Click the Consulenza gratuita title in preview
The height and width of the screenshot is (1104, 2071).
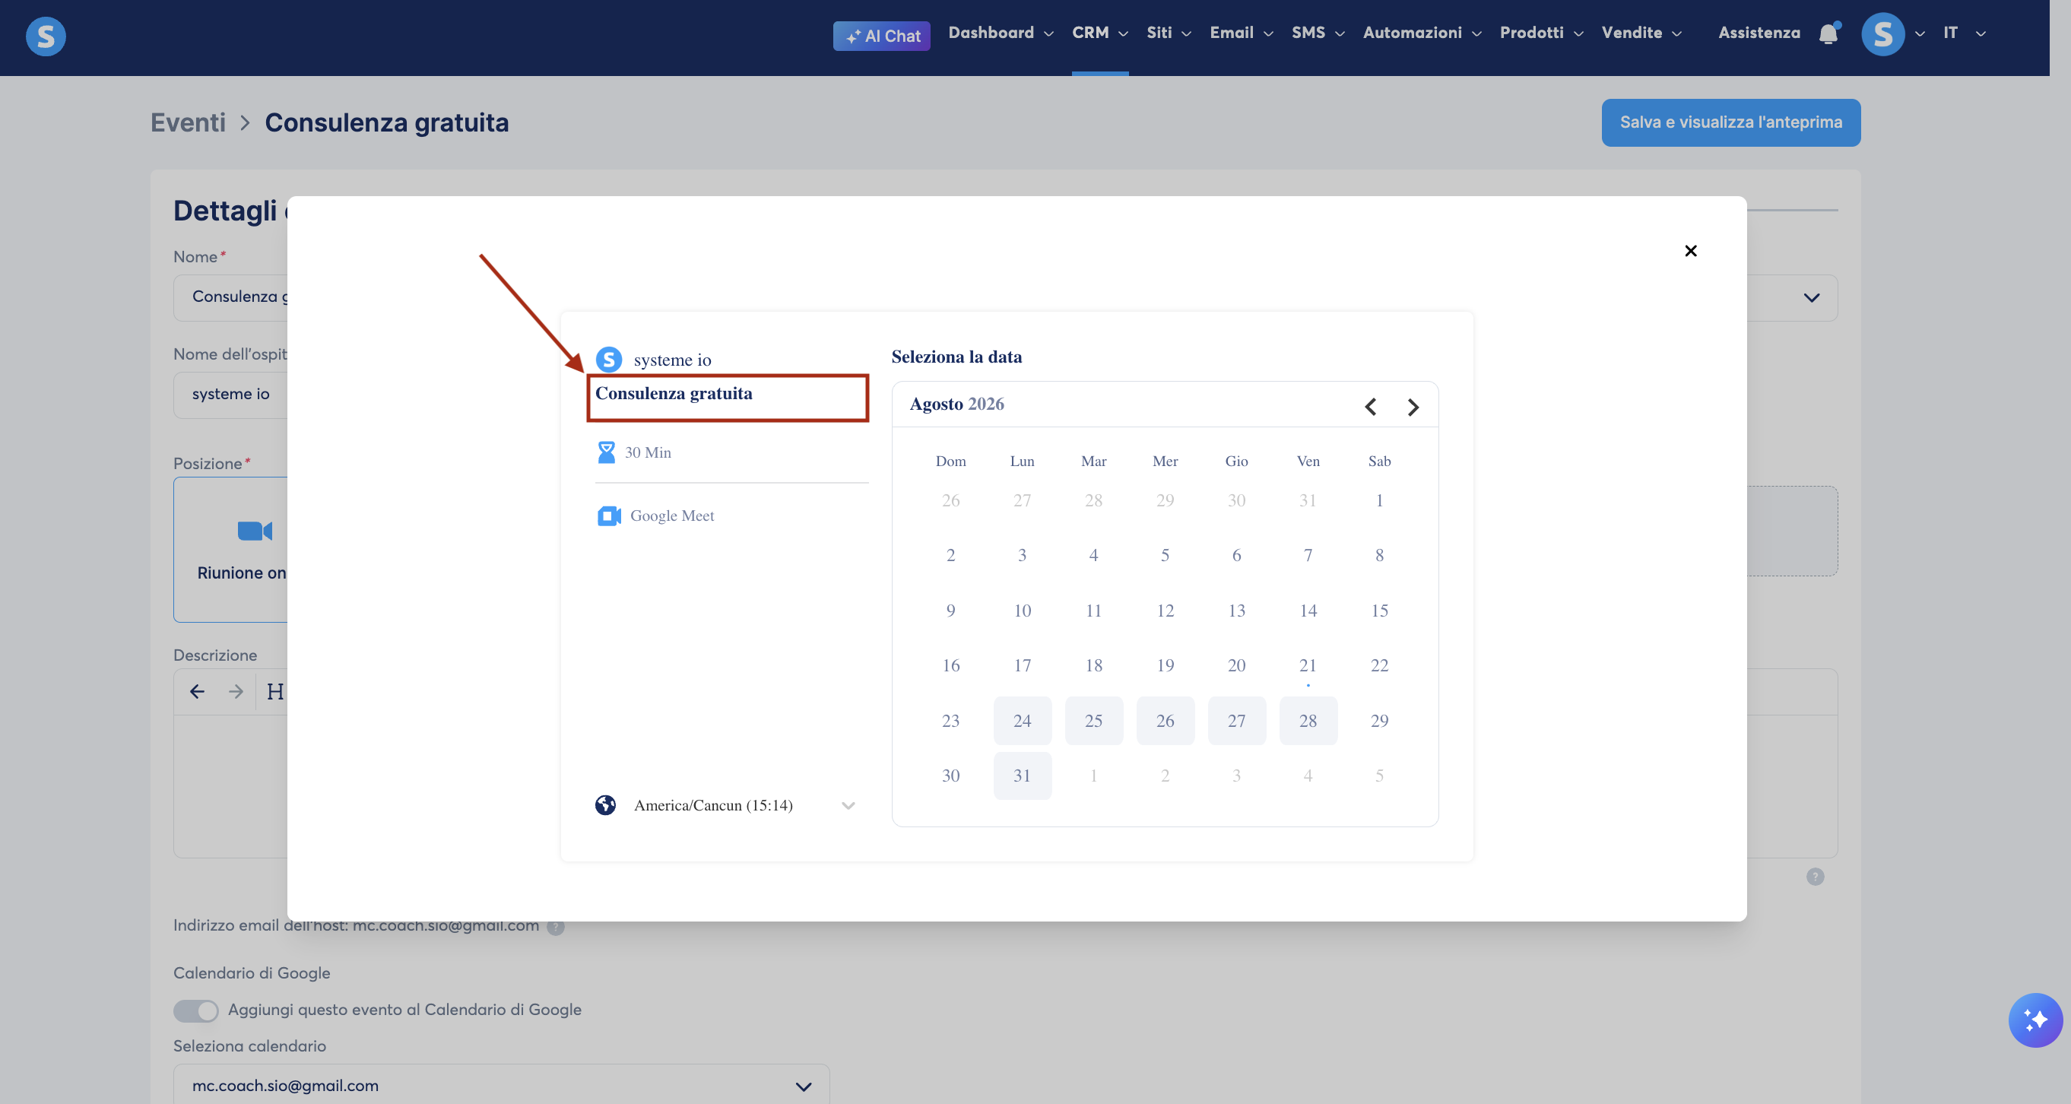tap(674, 393)
